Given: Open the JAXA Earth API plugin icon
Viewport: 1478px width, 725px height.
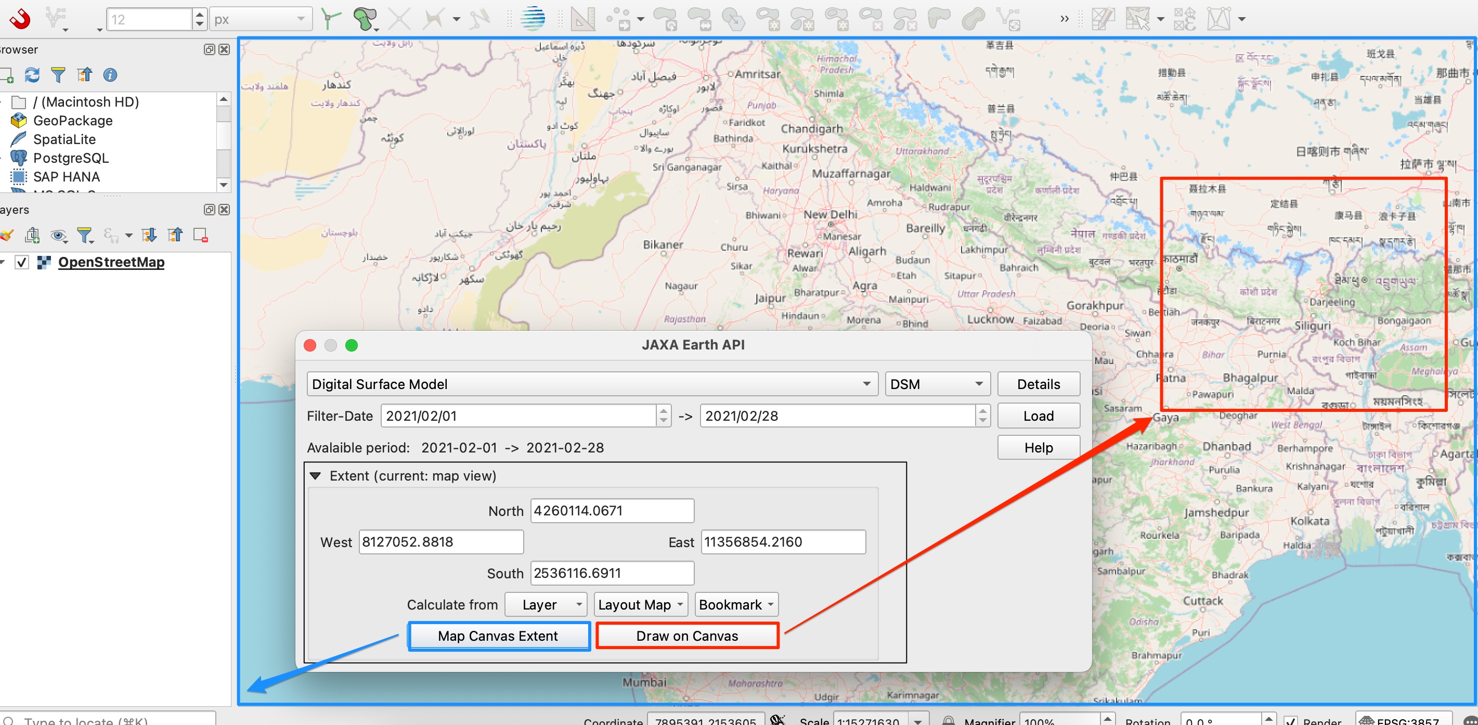Looking at the screenshot, I should [532, 19].
